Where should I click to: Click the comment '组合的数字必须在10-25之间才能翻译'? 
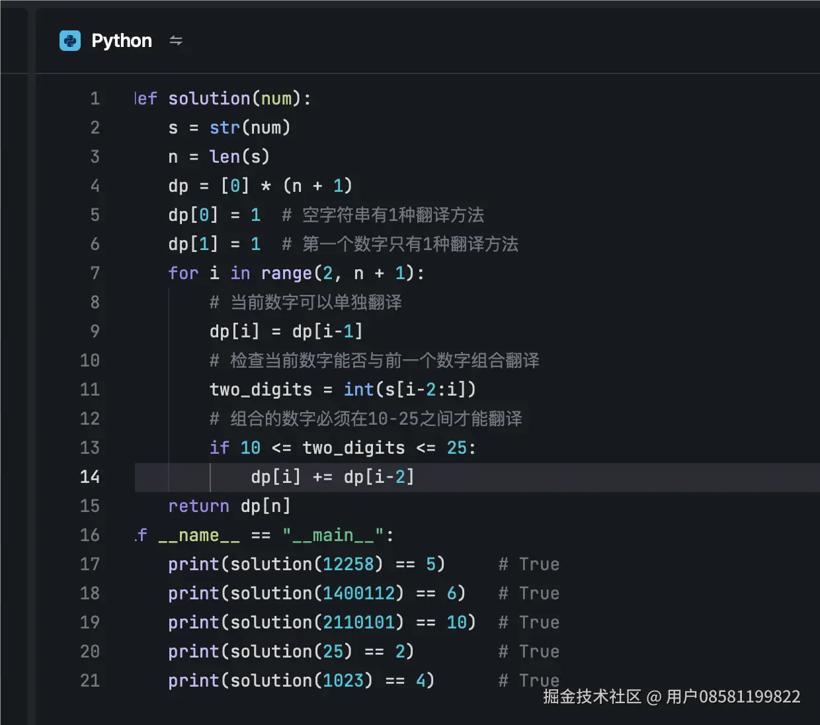[x=376, y=419]
